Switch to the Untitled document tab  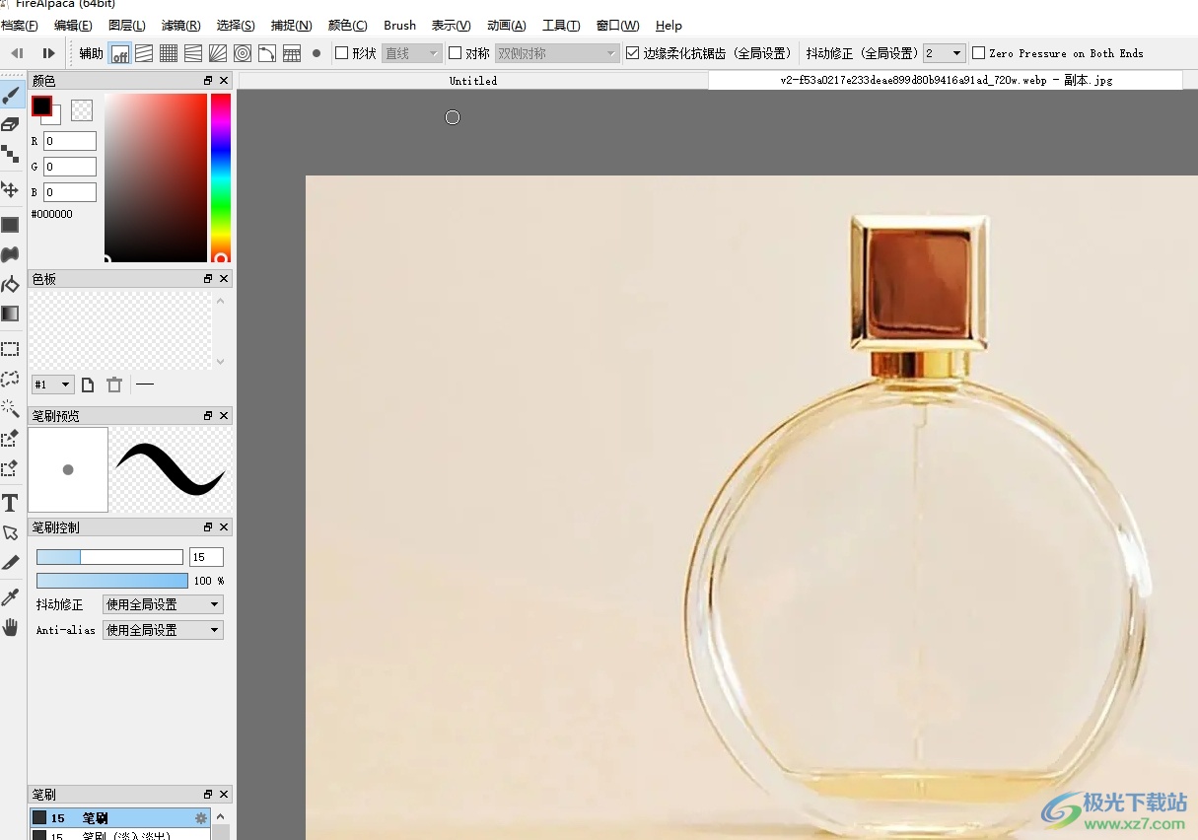coord(473,81)
